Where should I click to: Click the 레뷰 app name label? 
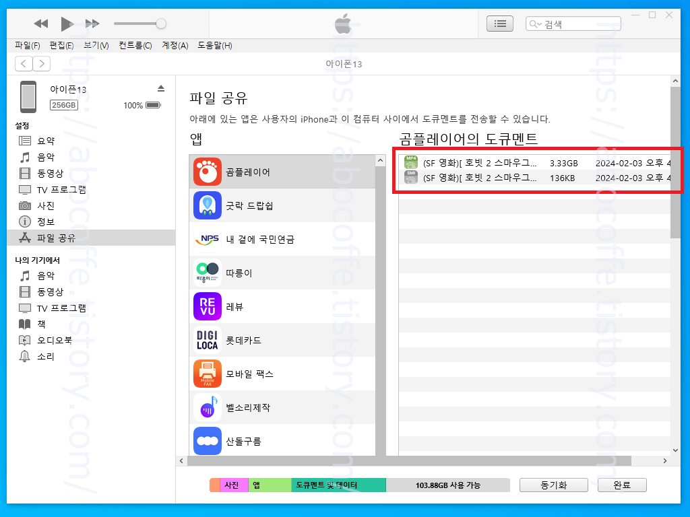(x=234, y=307)
